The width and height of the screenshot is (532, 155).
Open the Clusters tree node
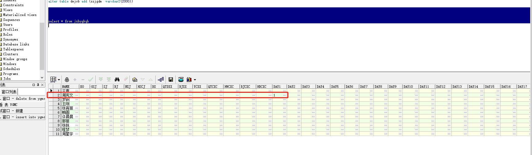(10, 54)
